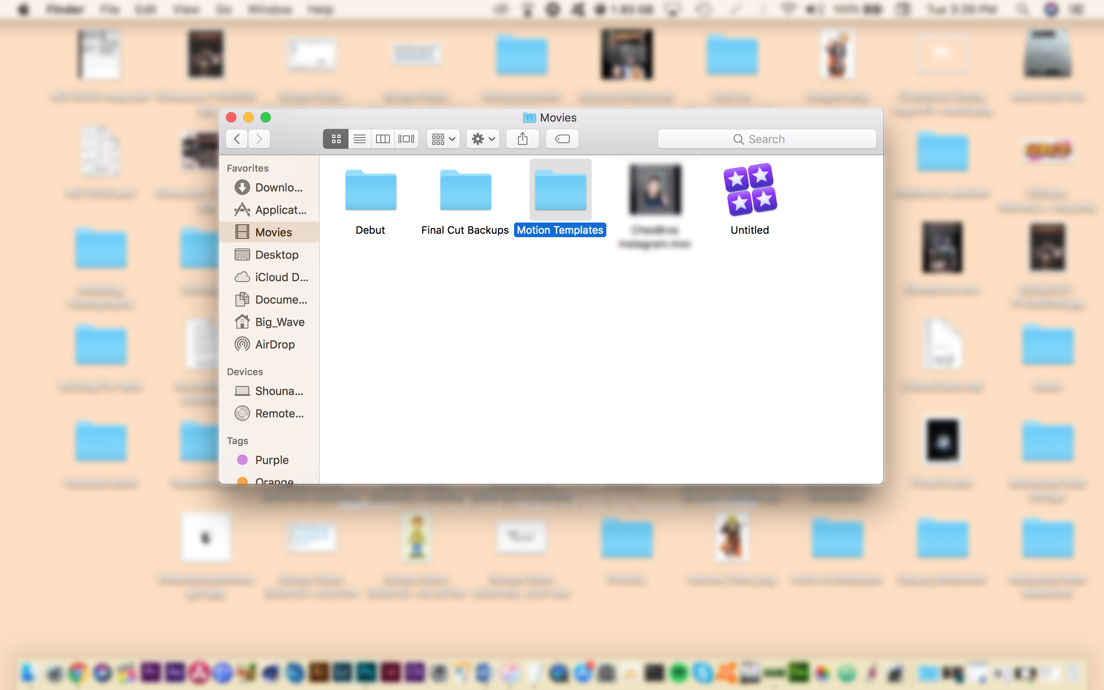Click the Share toolbar button

point(522,139)
